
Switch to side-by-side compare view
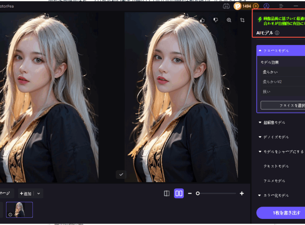pyautogui.click(x=179, y=193)
